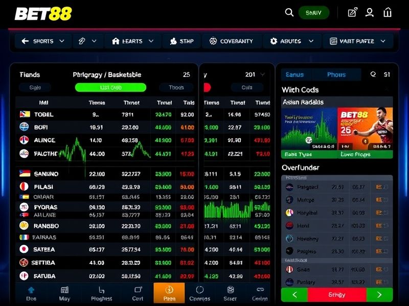The width and height of the screenshot is (409, 306).
Task: Click the SATEEA flag icon
Action: tap(24, 249)
